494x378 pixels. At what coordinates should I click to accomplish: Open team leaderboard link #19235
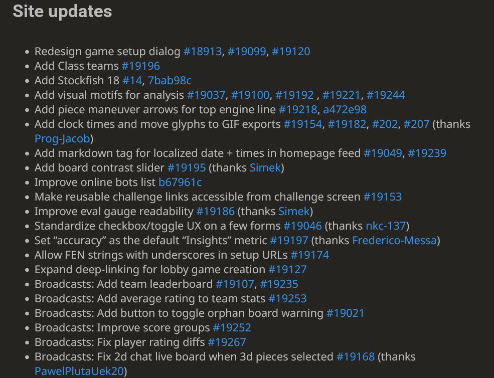(279, 284)
